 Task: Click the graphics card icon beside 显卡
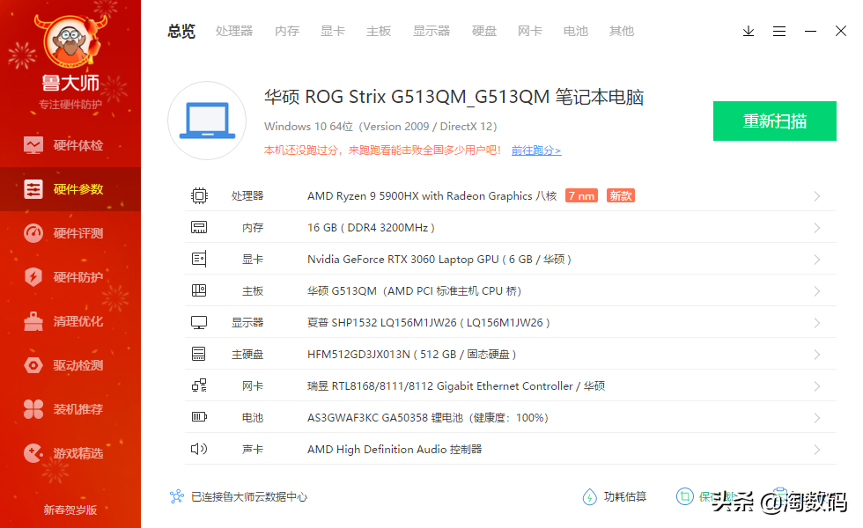(x=199, y=259)
